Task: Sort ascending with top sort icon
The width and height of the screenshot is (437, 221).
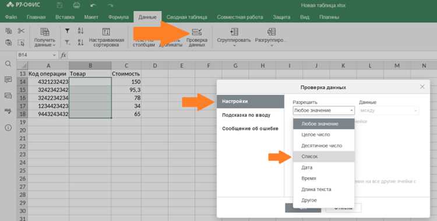Action: click(80, 31)
